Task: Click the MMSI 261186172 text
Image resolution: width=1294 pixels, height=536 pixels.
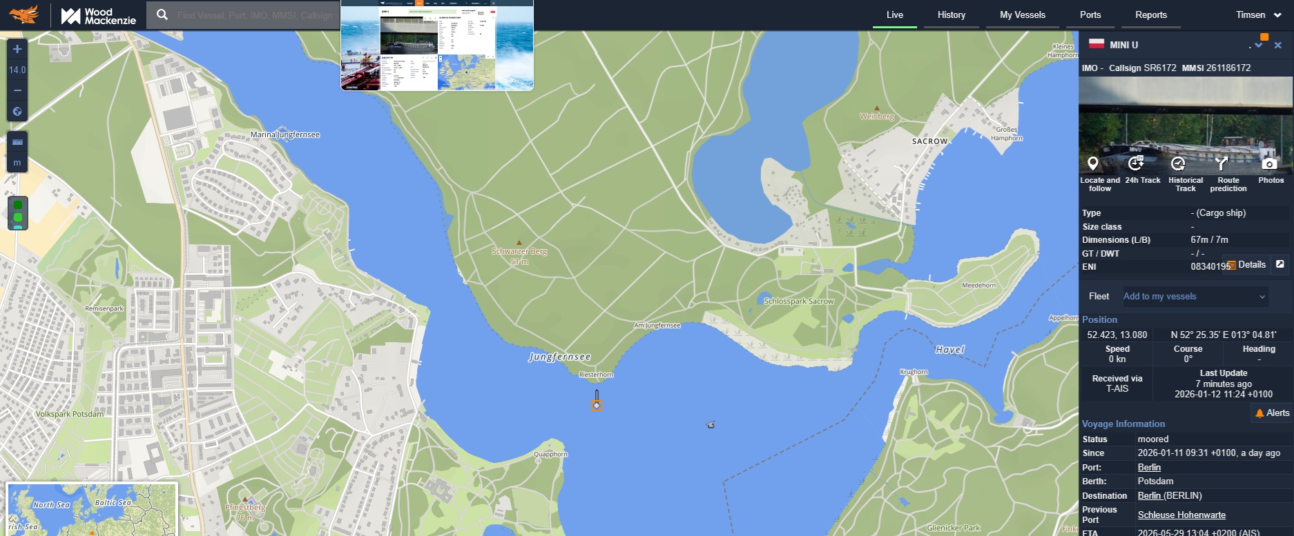Action: click(x=1216, y=68)
